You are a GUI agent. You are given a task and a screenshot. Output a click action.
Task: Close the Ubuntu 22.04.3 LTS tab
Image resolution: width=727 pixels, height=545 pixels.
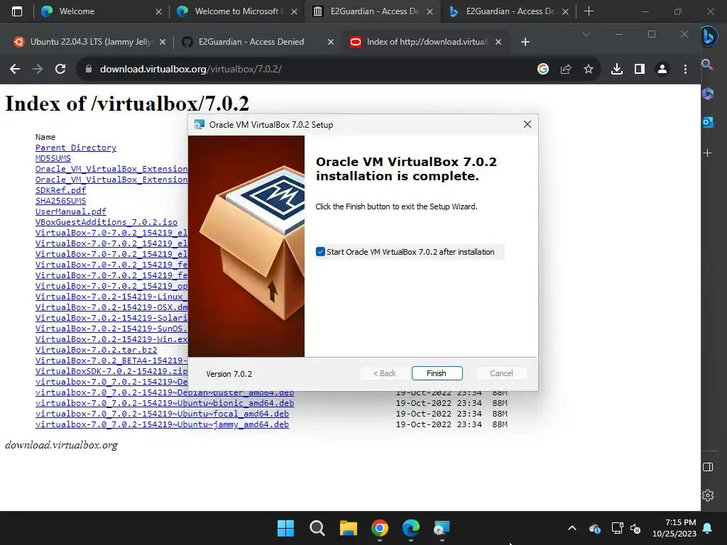[163, 42]
